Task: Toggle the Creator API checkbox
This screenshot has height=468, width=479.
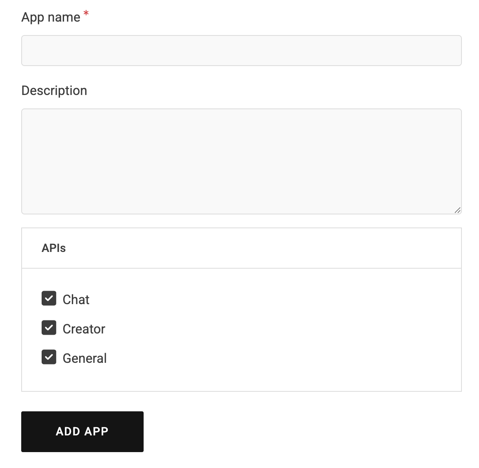Action: click(49, 328)
